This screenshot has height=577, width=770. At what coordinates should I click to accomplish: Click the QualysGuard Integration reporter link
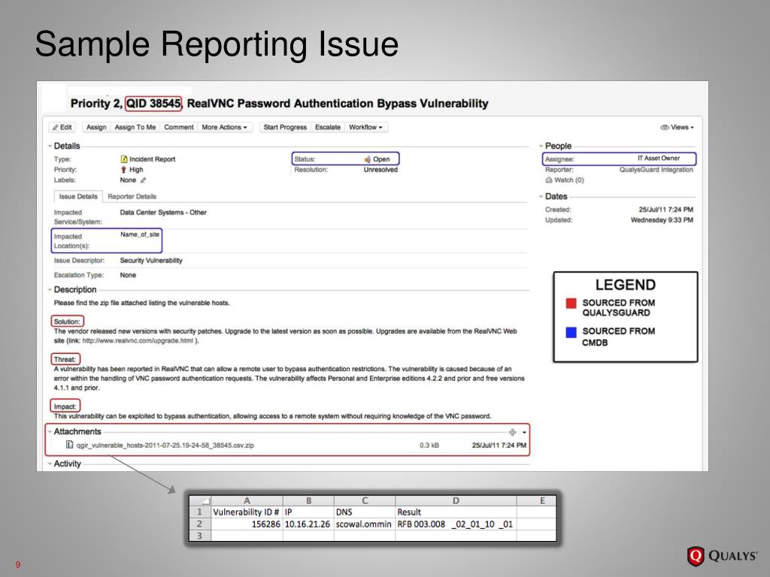click(x=656, y=169)
